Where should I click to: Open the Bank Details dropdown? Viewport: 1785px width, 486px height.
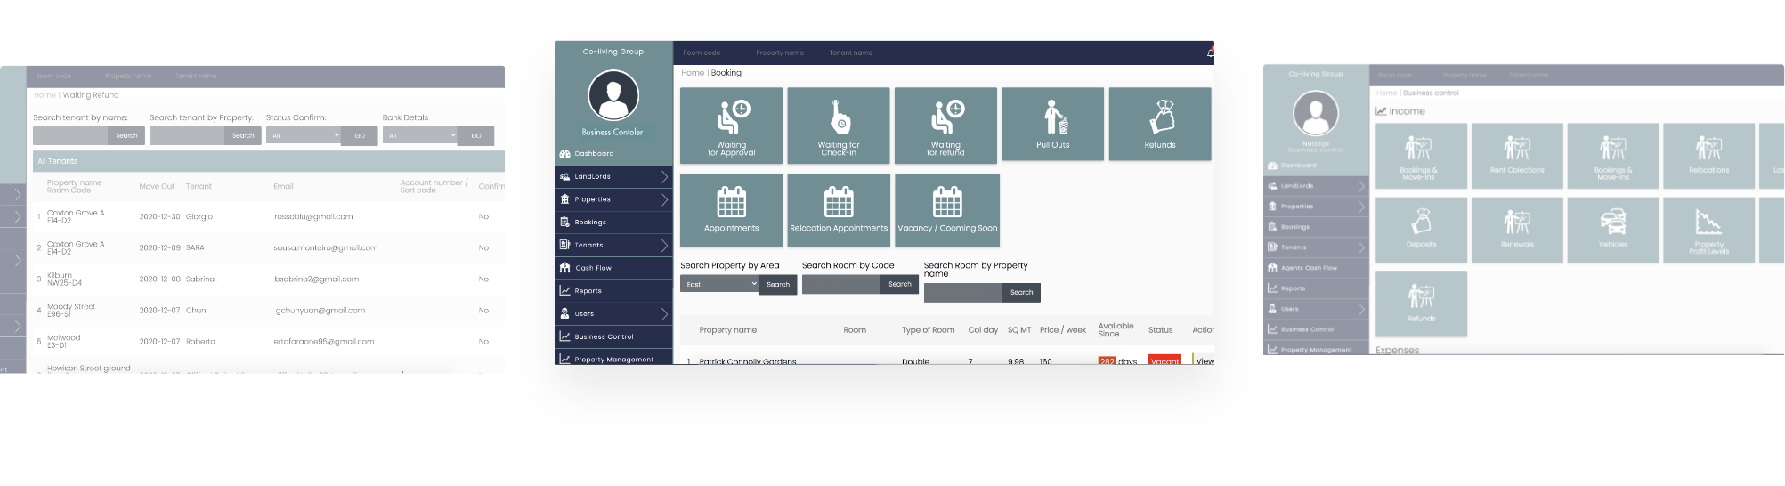(420, 136)
